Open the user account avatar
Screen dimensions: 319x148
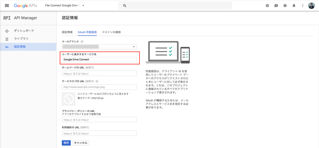[311, 6]
